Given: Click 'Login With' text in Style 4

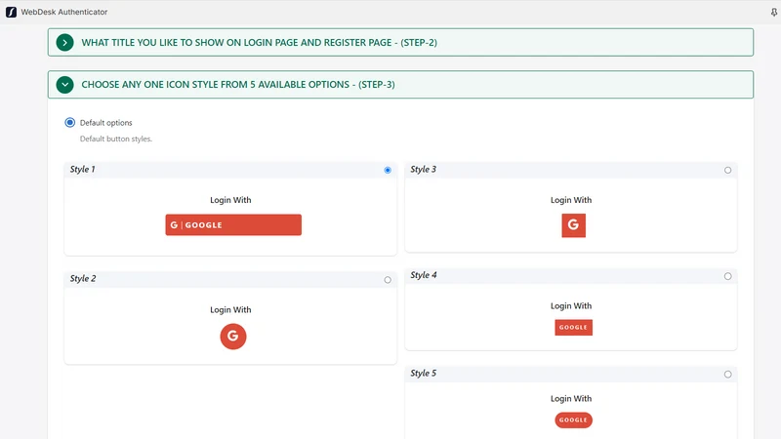Looking at the screenshot, I should (x=571, y=306).
